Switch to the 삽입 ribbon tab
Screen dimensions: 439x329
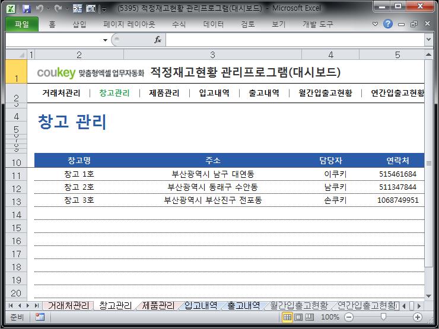79,25
